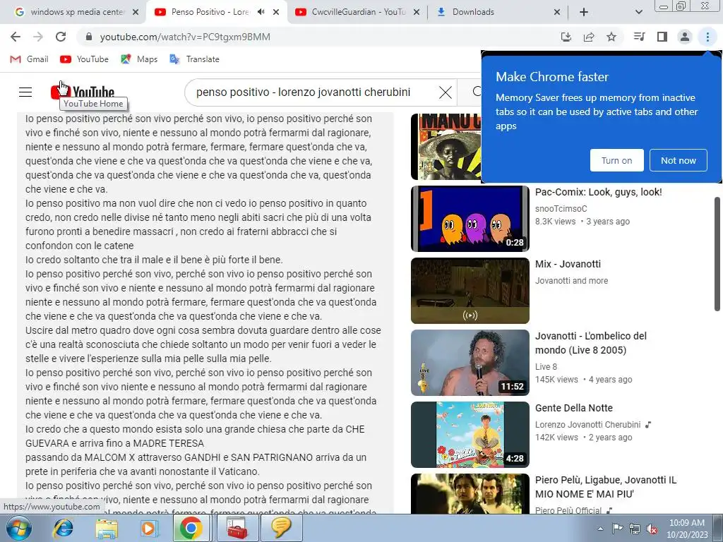723x542 pixels.
Task: Show hidden system tray icons arrow
Action: pos(600,529)
